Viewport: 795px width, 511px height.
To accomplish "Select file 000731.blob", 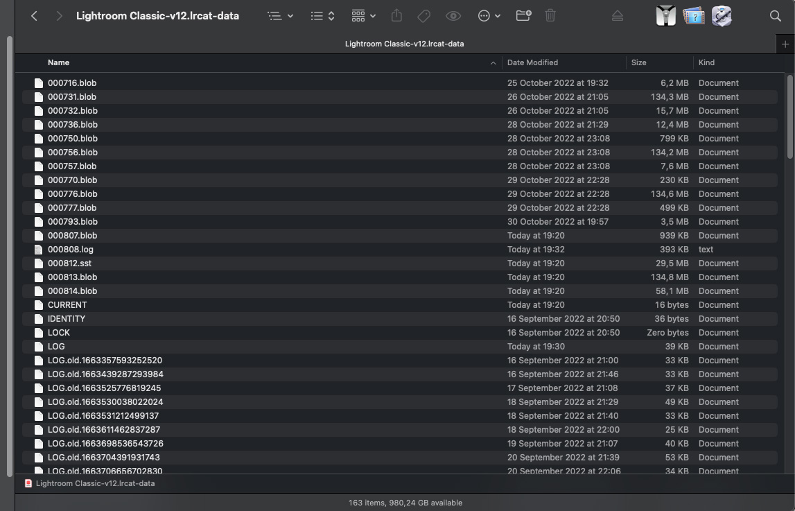I will point(400,97).
